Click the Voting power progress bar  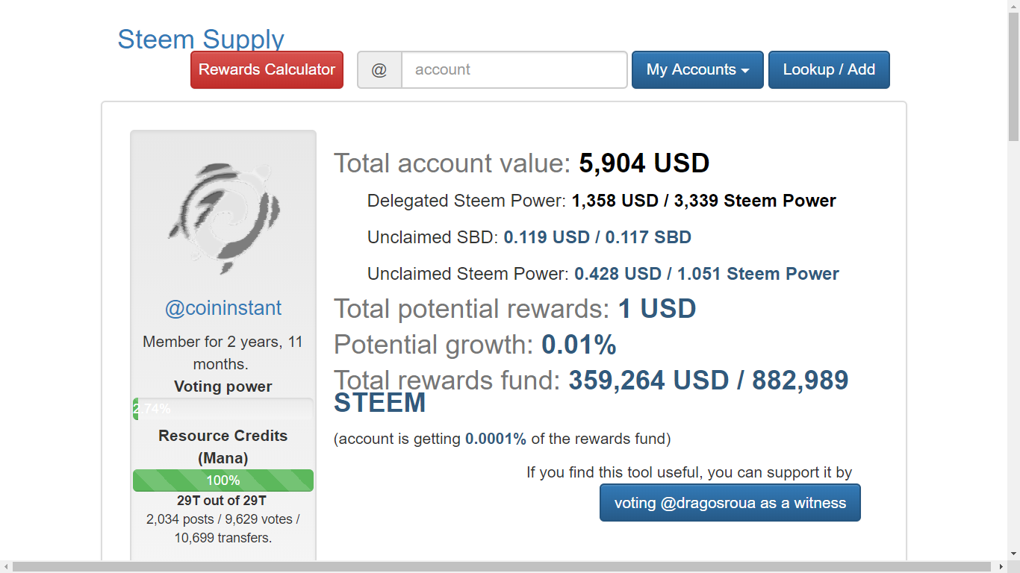223,409
